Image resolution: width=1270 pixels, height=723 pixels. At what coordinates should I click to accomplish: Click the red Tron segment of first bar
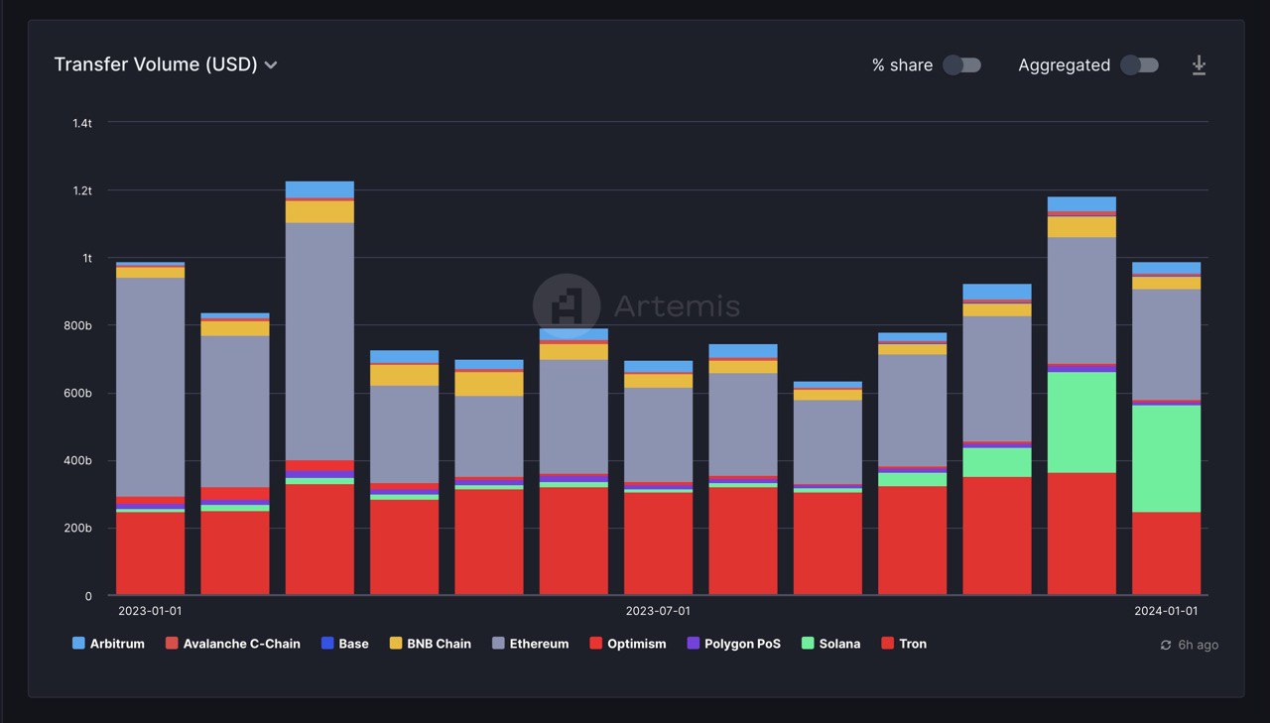(150, 552)
